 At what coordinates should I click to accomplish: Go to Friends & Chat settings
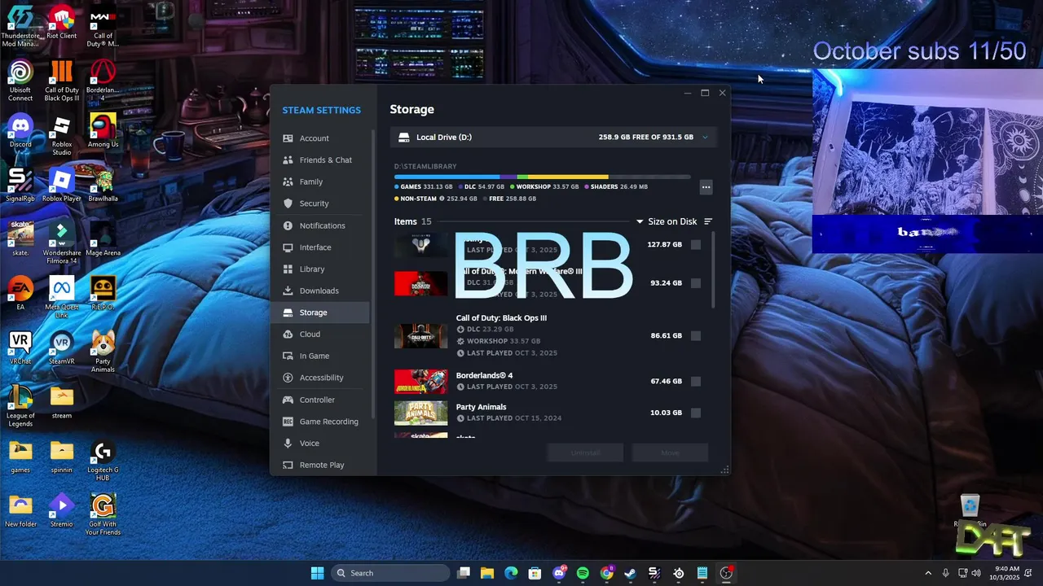point(321,160)
